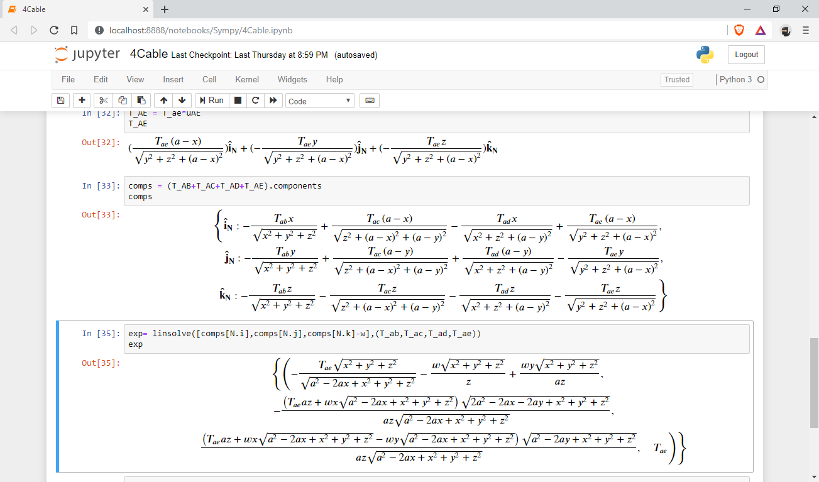Click the In [33] prompt label
The height and width of the screenshot is (482, 819).
101,185
